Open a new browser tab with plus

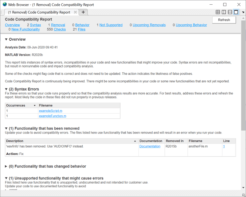(x=83, y=12)
